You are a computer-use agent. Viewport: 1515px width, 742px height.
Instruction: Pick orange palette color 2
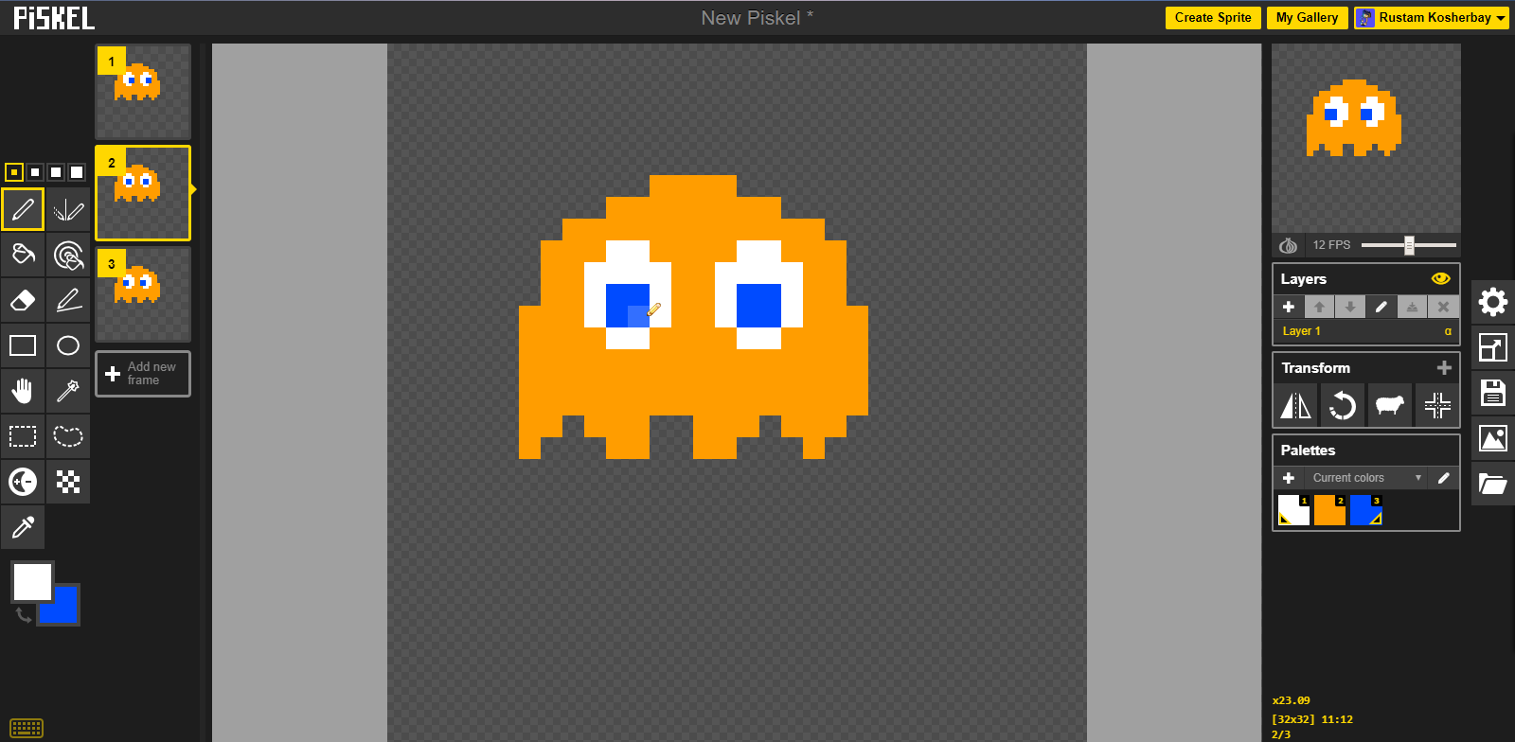(x=1329, y=510)
